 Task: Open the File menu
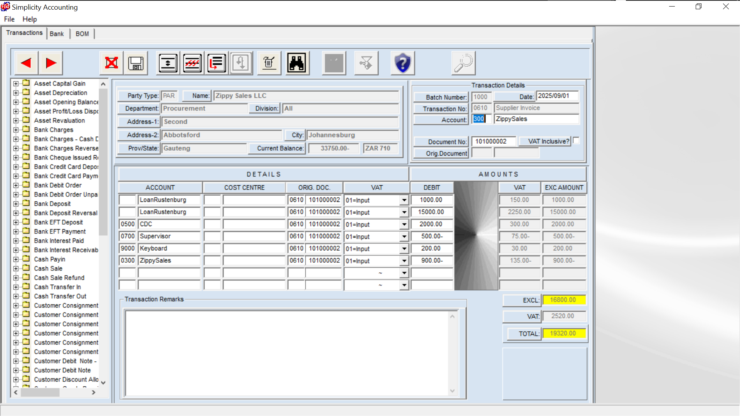[x=9, y=19]
